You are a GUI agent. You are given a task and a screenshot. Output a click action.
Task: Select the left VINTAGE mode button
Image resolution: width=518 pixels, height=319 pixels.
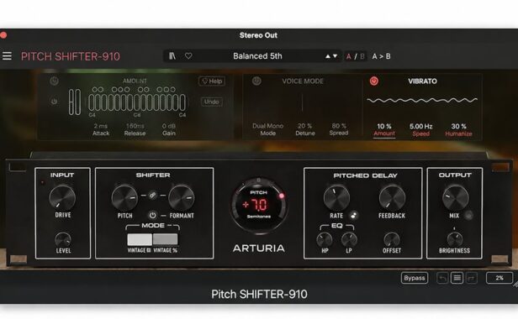(140, 239)
